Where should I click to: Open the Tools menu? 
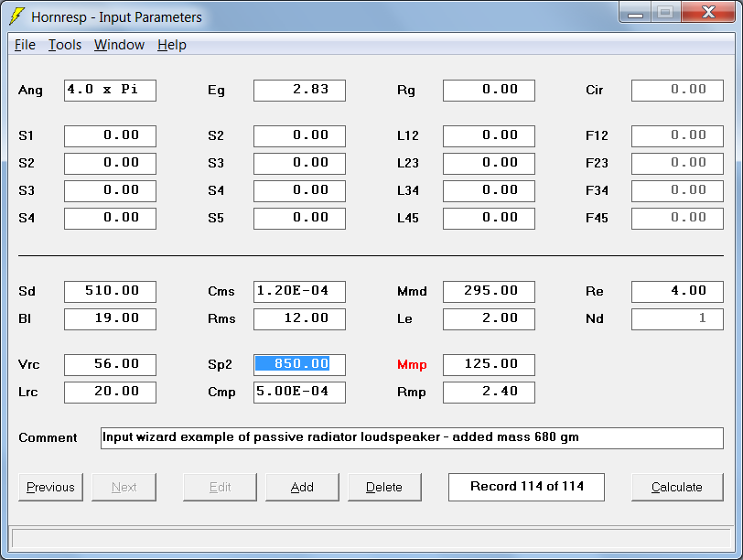65,45
